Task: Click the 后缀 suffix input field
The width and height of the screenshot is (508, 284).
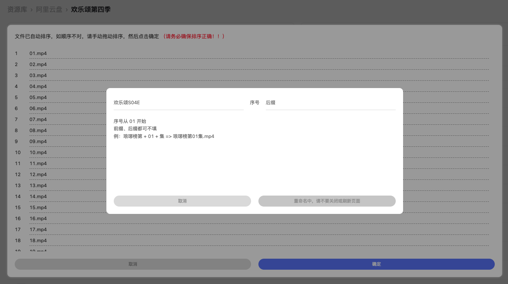Action: 330,103
